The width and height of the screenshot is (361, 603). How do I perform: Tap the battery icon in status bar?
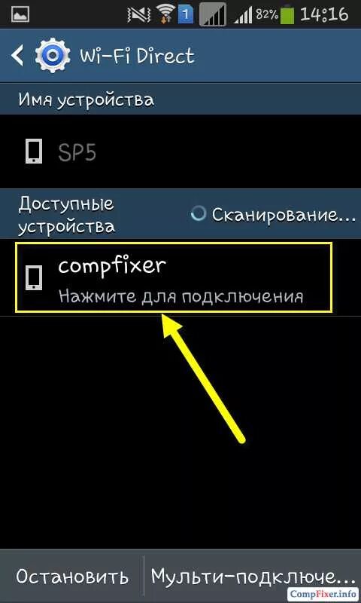tap(287, 14)
